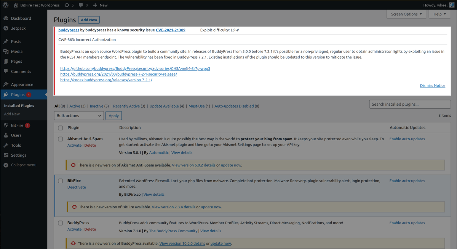This screenshot has height=249, width=457.
Task: Open buddypress.org 7-2-1 security release link
Action: point(118,74)
